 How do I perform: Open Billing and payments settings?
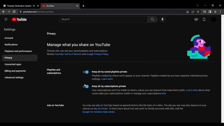pyautogui.click(x=15, y=71)
